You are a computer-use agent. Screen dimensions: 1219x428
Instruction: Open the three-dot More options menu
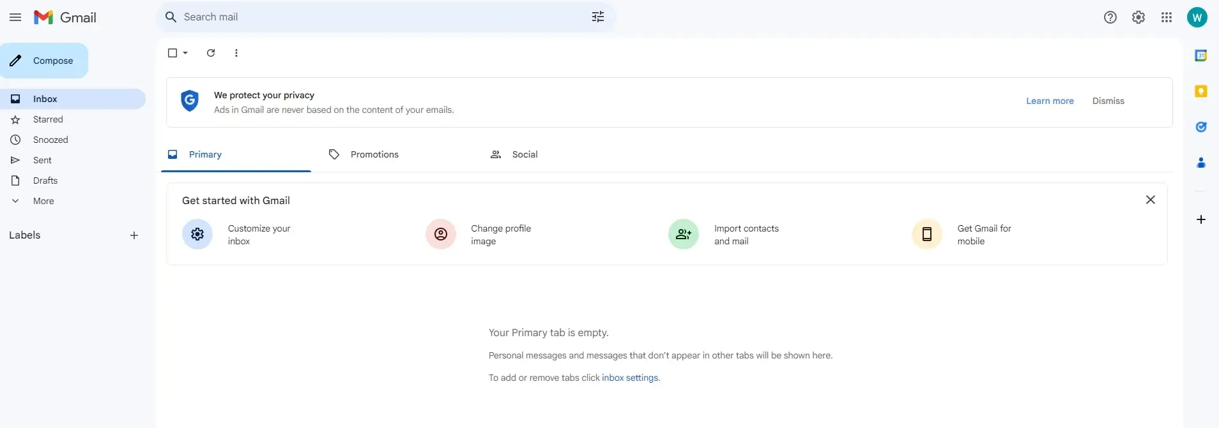(x=236, y=53)
